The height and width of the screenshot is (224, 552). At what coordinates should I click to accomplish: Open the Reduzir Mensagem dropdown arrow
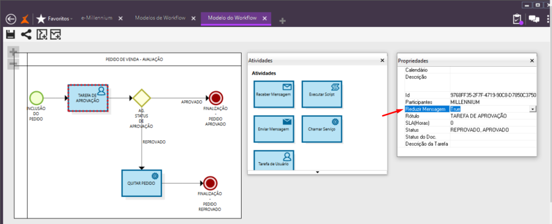(x=533, y=109)
